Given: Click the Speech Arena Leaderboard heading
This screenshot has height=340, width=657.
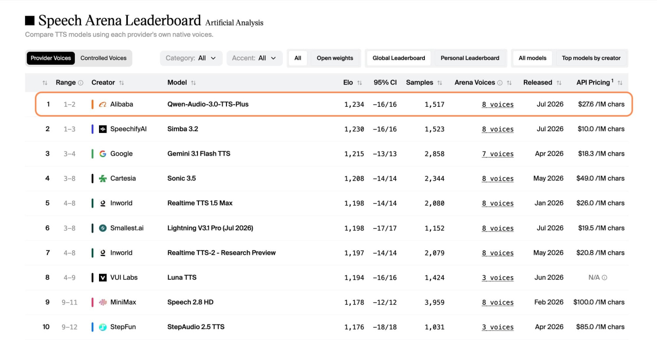Looking at the screenshot, I should [120, 21].
